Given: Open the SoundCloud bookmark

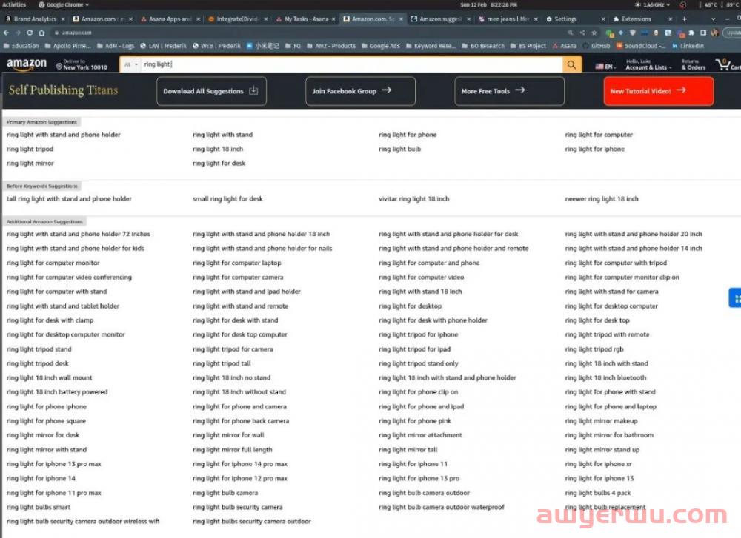Looking at the screenshot, I should click(x=640, y=46).
